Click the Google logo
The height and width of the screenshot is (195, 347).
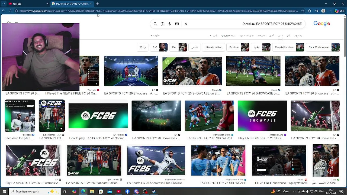[x=322, y=24]
